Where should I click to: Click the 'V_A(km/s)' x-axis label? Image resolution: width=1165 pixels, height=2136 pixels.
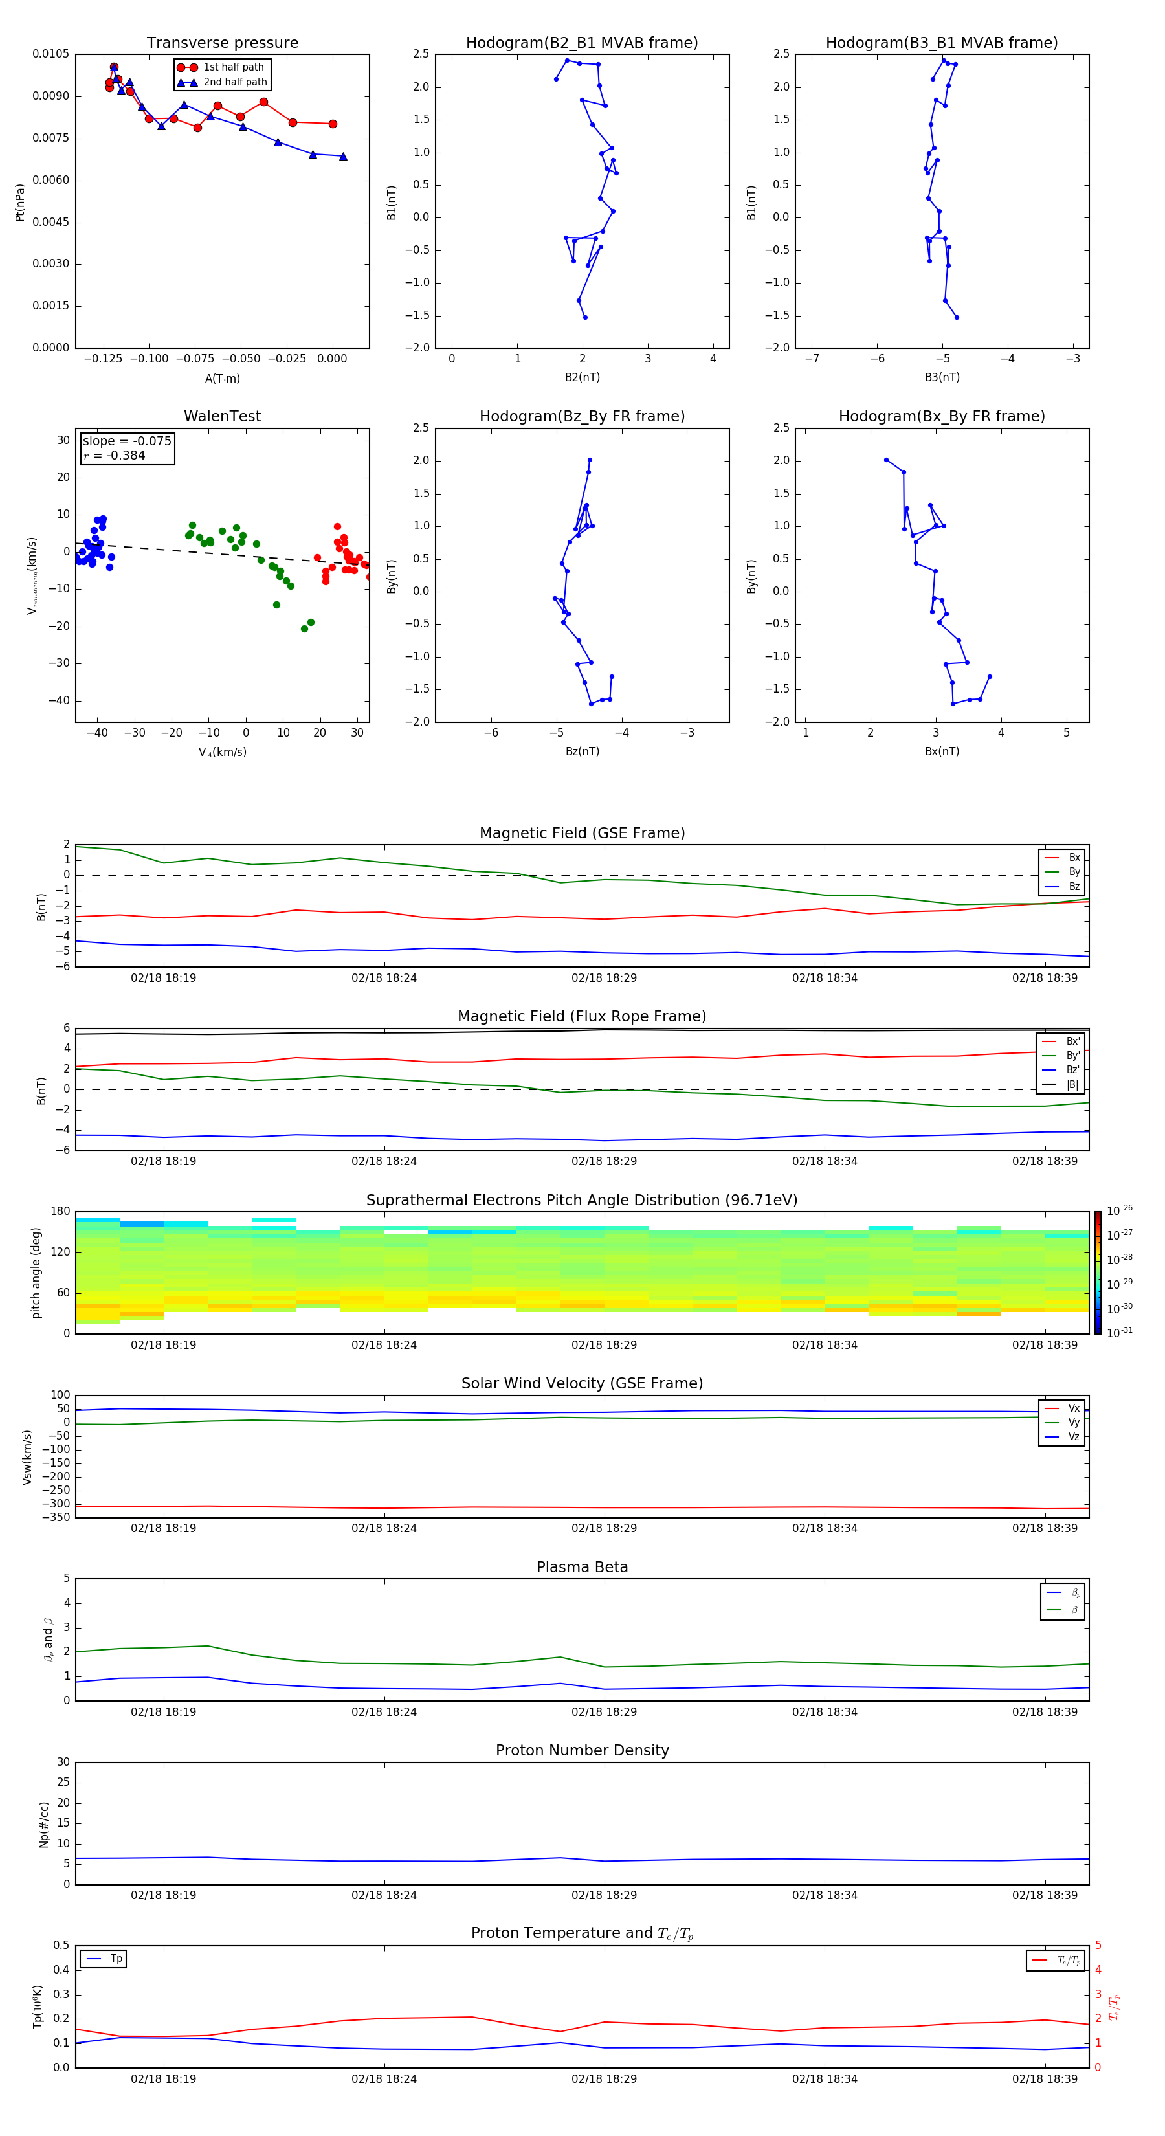222,752
